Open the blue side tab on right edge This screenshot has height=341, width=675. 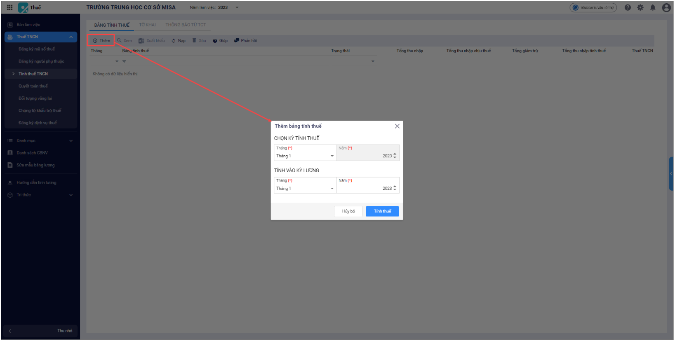671,174
